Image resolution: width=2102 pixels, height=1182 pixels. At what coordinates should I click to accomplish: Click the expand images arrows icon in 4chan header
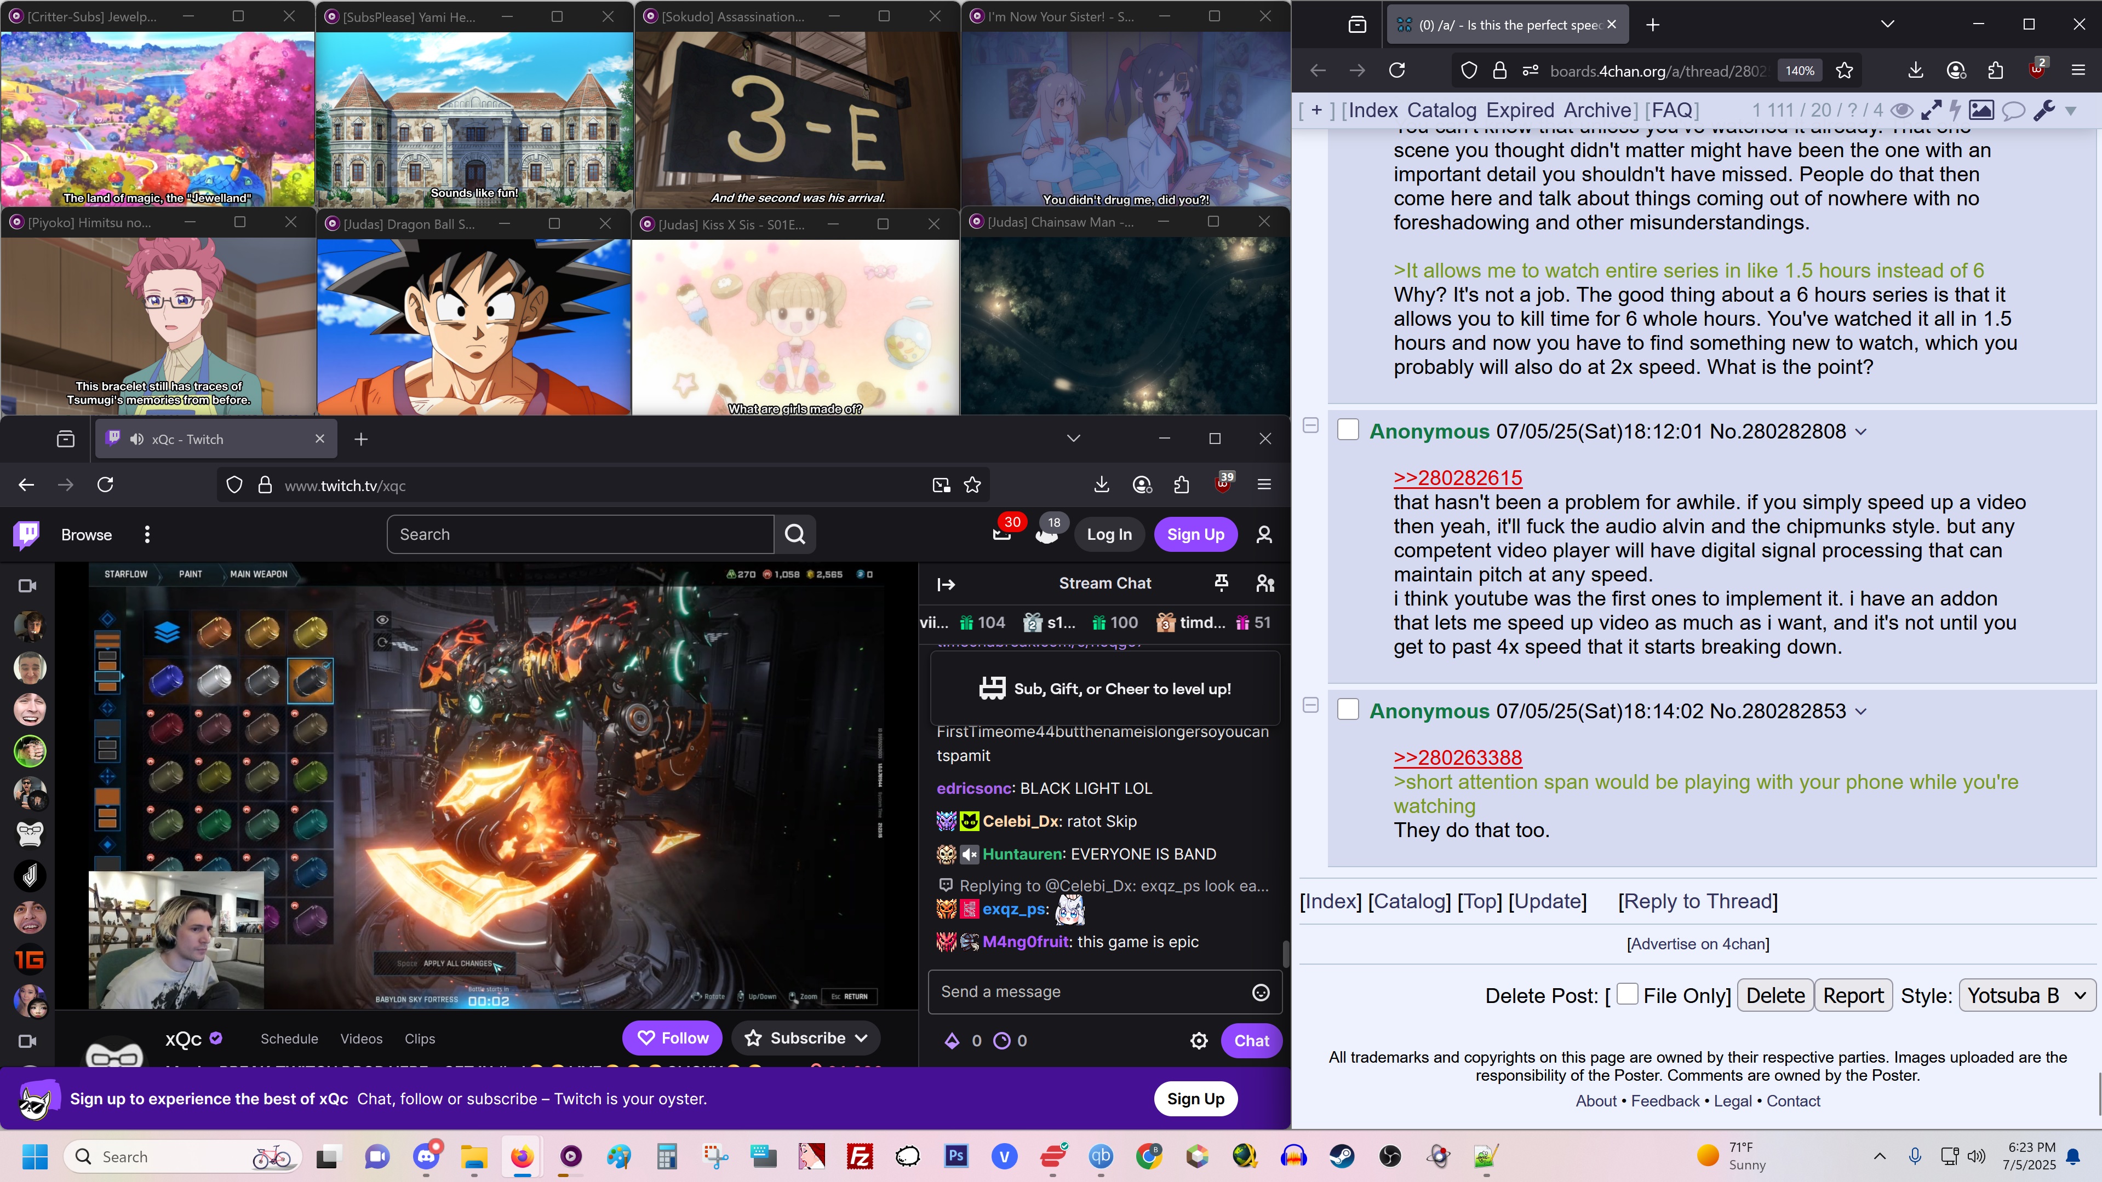pos(1932,110)
